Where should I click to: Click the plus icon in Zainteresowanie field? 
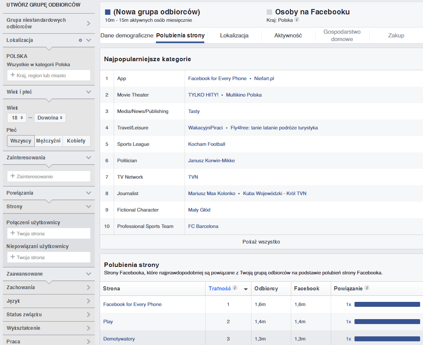coord(13,176)
